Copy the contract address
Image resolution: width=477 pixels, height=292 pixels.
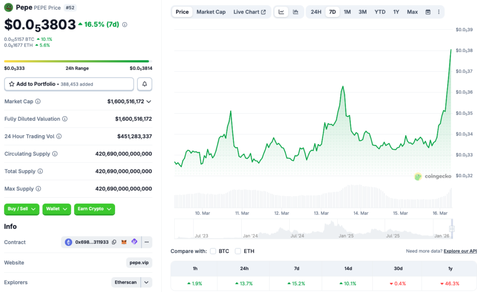point(114,242)
